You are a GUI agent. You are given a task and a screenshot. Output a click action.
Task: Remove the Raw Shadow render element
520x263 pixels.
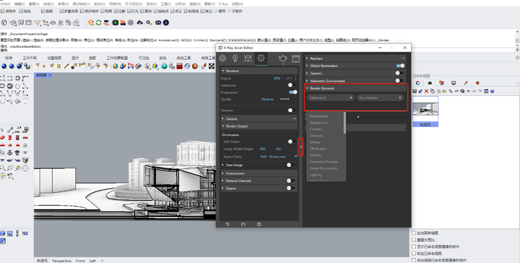click(x=400, y=98)
